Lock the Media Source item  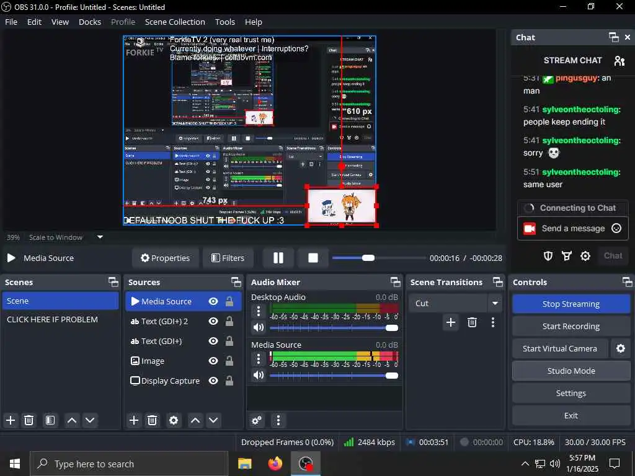click(229, 301)
